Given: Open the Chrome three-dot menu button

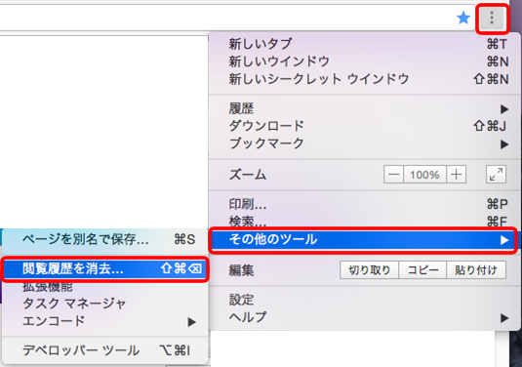Looking at the screenshot, I should point(492,18).
